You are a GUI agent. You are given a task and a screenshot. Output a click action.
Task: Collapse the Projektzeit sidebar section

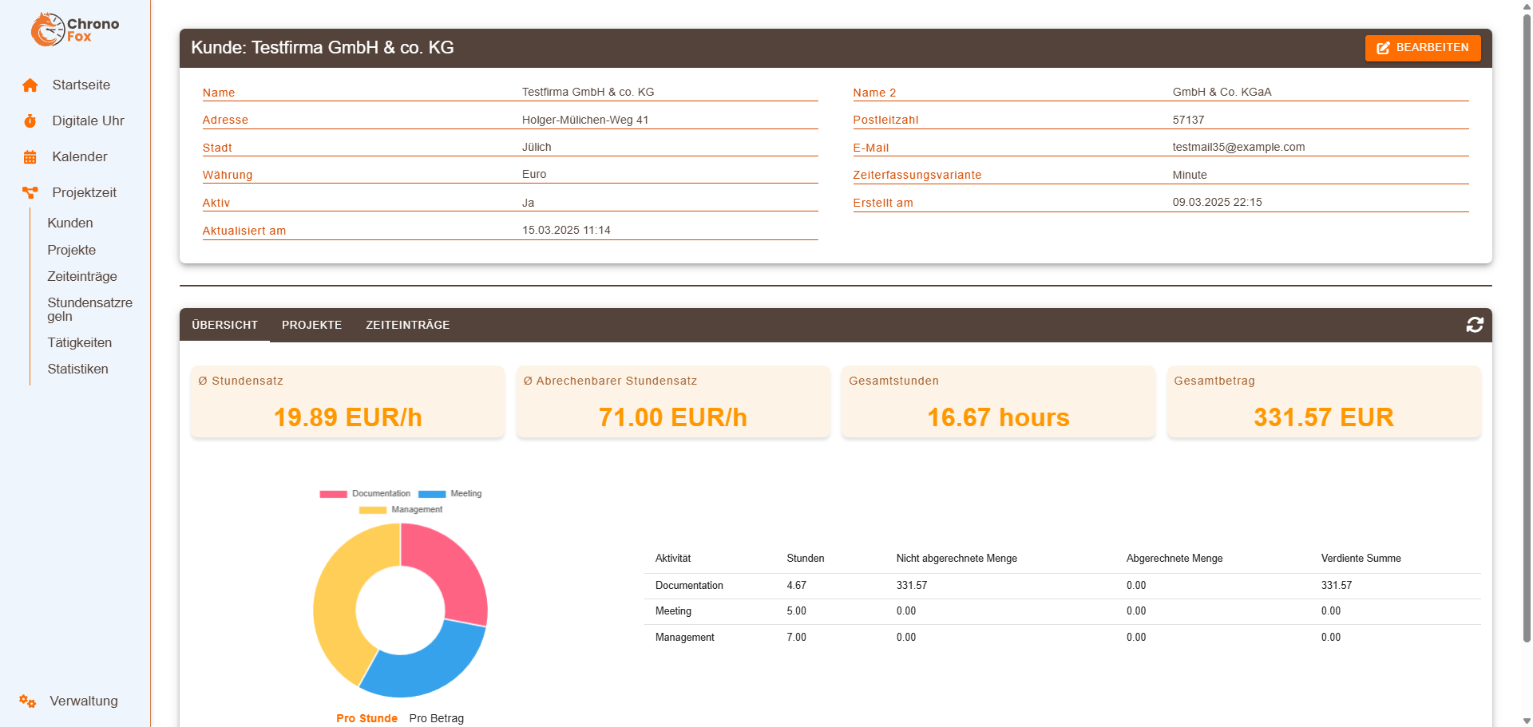[84, 193]
